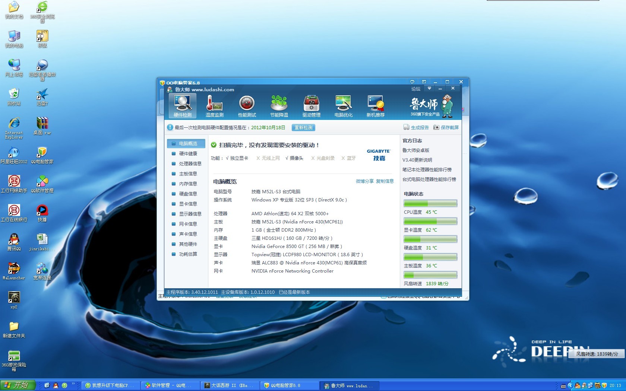The width and height of the screenshot is (626, 391).
Task: Click the 风扇转速 1839转/分 desktop widget
Action: point(597,354)
